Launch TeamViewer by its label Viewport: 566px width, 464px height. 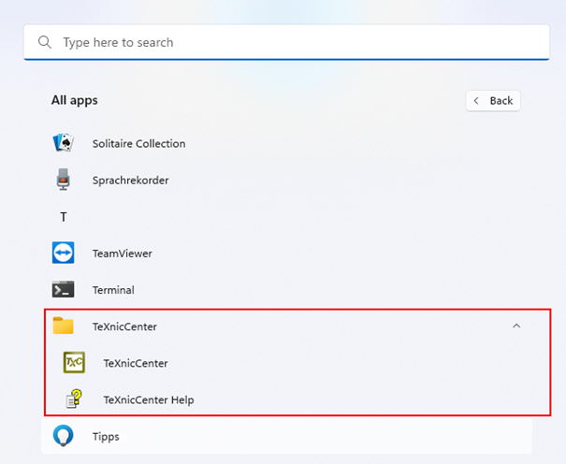pos(122,254)
